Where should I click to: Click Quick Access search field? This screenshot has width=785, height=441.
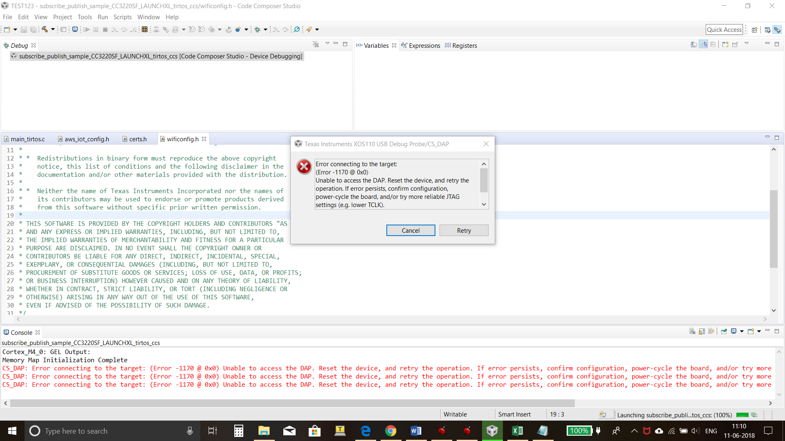click(x=724, y=30)
